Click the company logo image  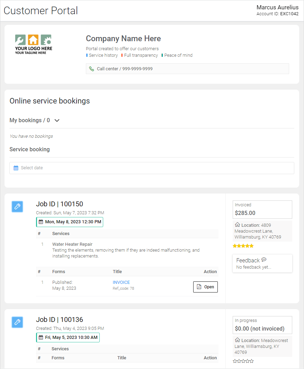(x=34, y=44)
